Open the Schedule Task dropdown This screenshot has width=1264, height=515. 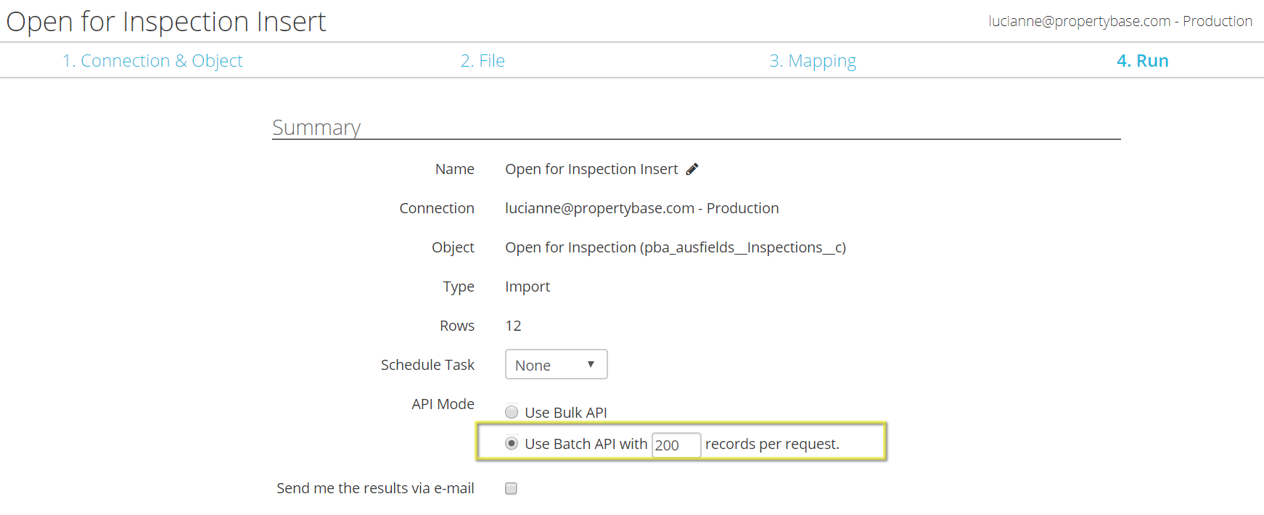point(556,364)
